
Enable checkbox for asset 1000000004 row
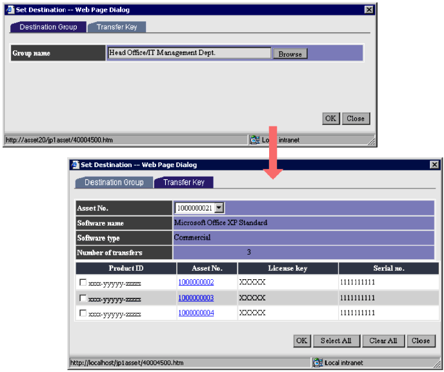tap(83, 313)
